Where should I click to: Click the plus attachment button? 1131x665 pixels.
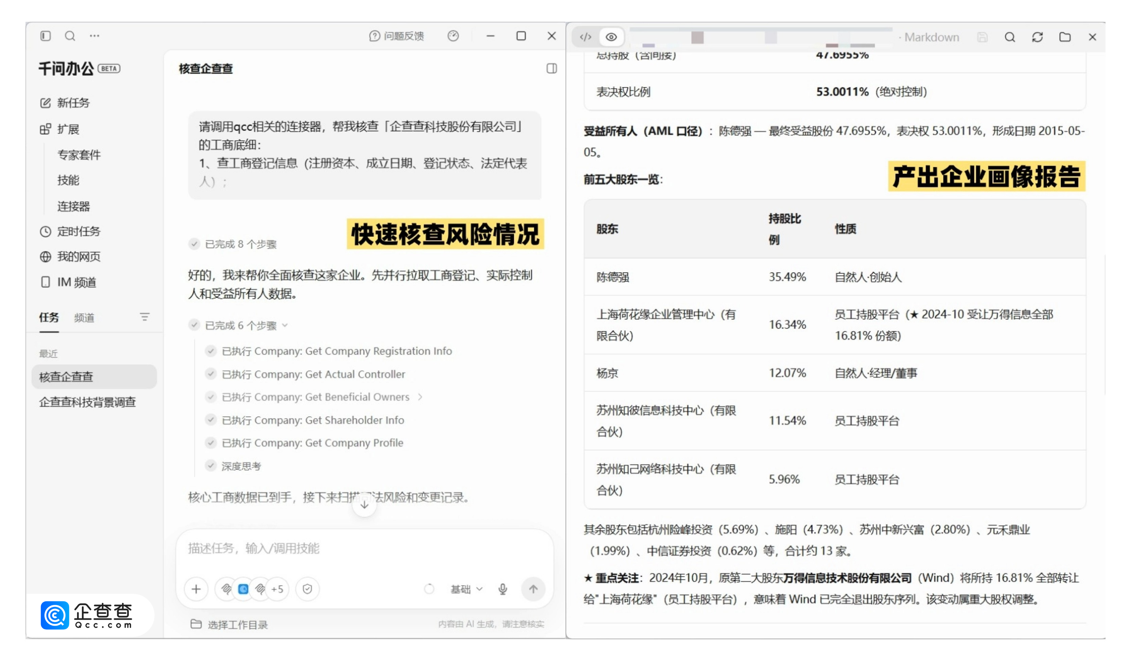point(196,589)
